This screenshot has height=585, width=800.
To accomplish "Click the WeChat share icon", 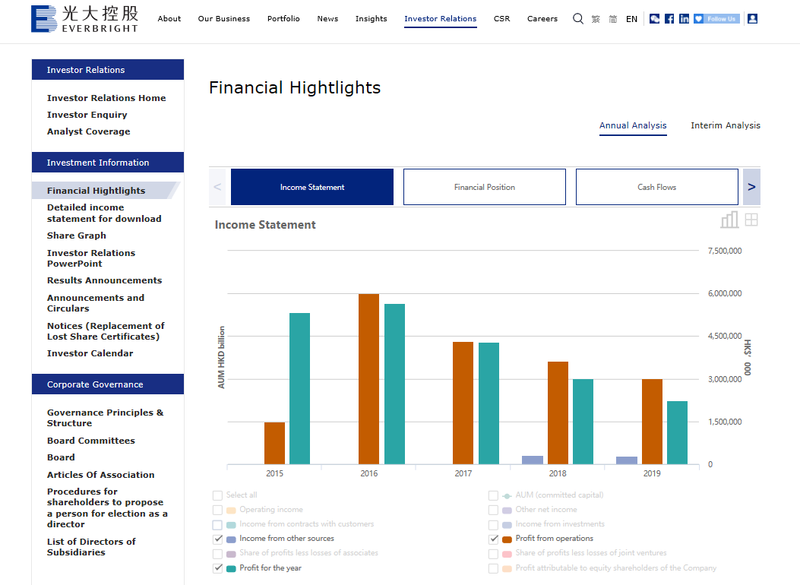I will click(654, 18).
